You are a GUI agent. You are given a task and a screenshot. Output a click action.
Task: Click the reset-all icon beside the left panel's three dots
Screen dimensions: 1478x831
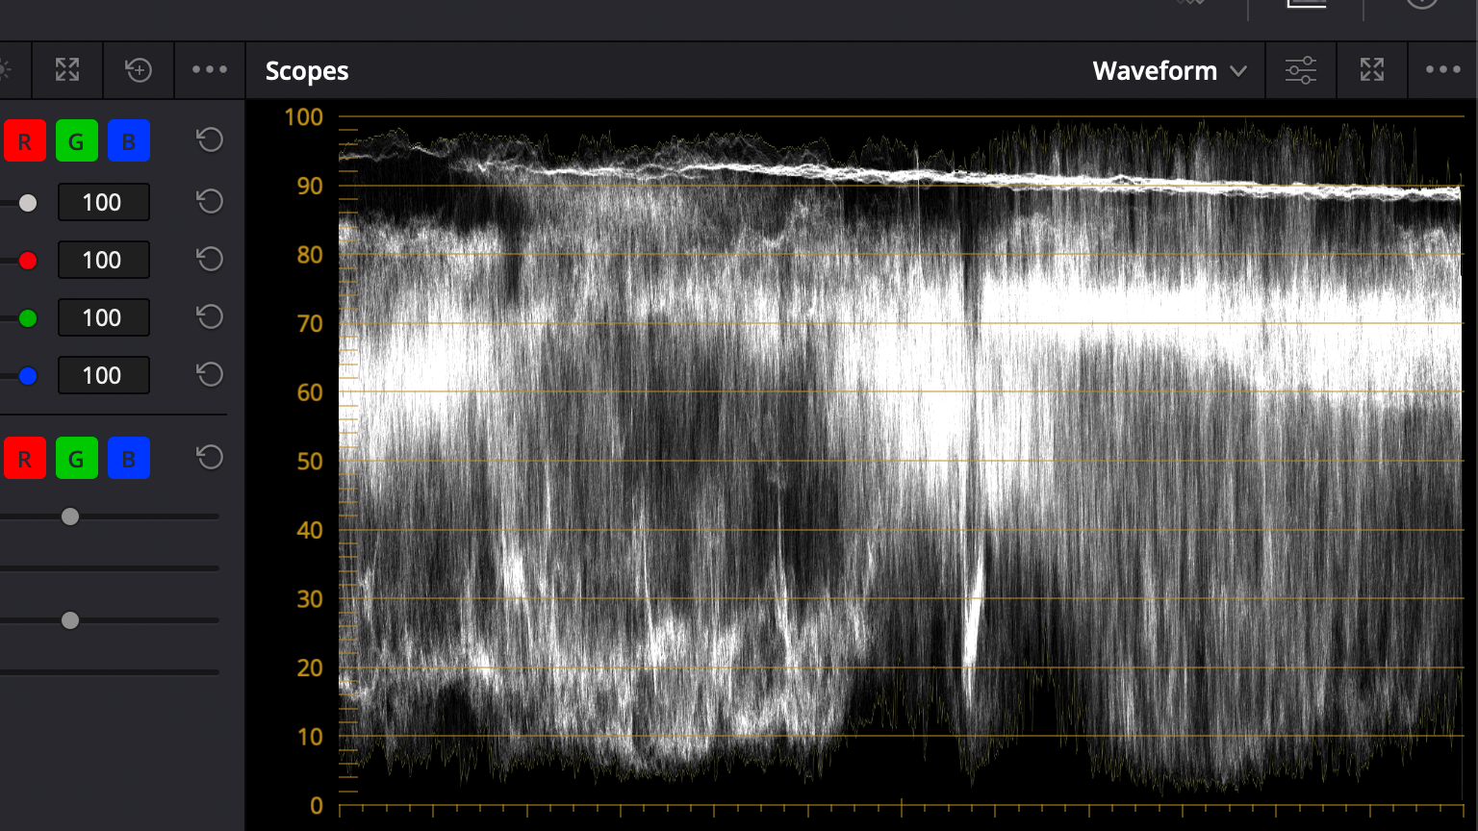(139, 69)
